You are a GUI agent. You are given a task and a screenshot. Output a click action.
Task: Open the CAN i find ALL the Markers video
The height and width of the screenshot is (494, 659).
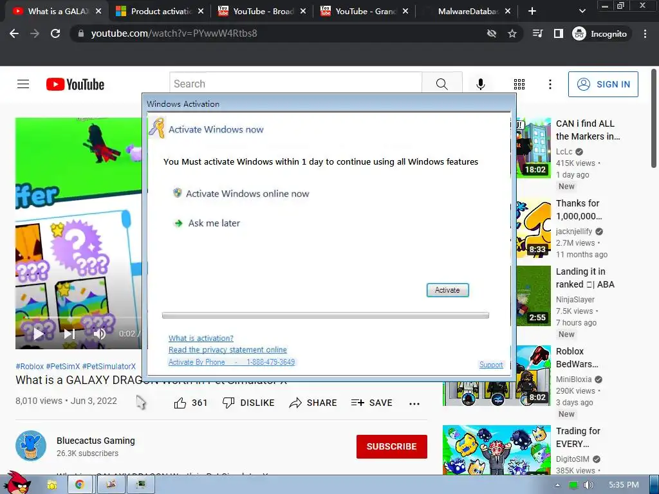(588, 130)
